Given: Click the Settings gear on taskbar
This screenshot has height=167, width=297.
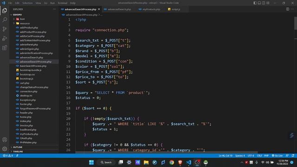Looking at the screenshot, I should click(129, 162).
